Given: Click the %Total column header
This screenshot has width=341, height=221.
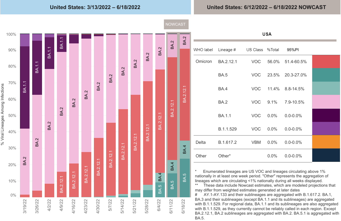Looking at the screenshot, I should (x=273, y=50).
